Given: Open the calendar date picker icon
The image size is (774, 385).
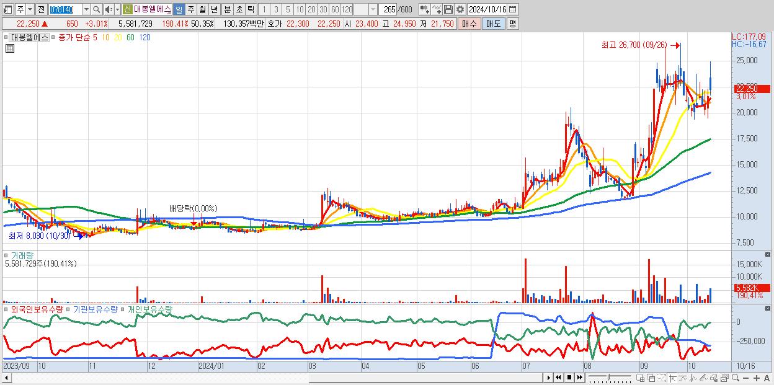Looking at the screenshot, I should (514, 9).
